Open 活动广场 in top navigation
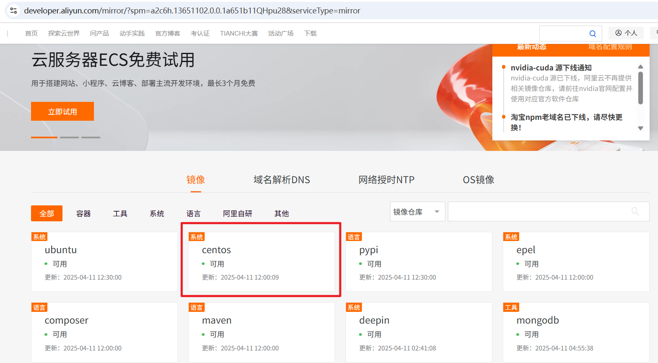 click(281, 33)
